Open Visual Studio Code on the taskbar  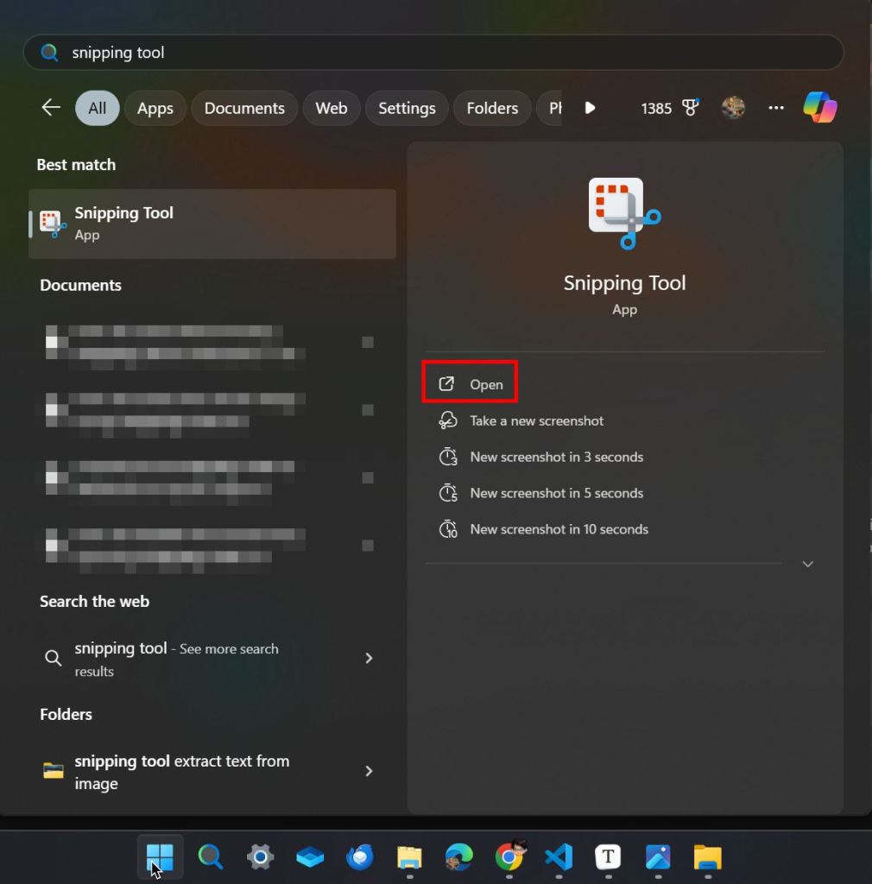click(x=559, y=857)
